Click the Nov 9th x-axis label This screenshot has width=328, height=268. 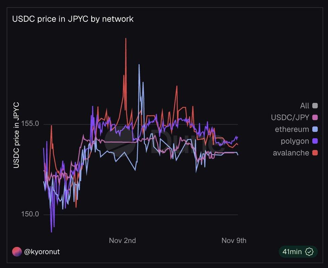coord(234,241)
